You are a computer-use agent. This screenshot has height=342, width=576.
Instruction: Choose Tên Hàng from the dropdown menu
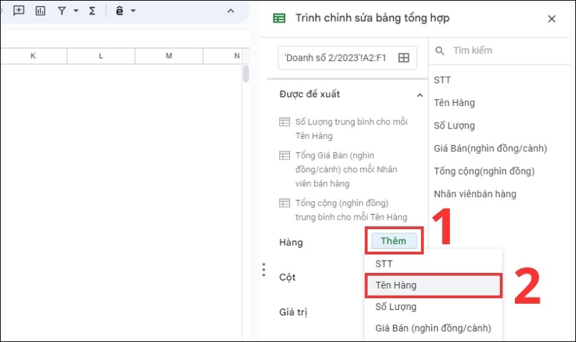coord(433,285)
